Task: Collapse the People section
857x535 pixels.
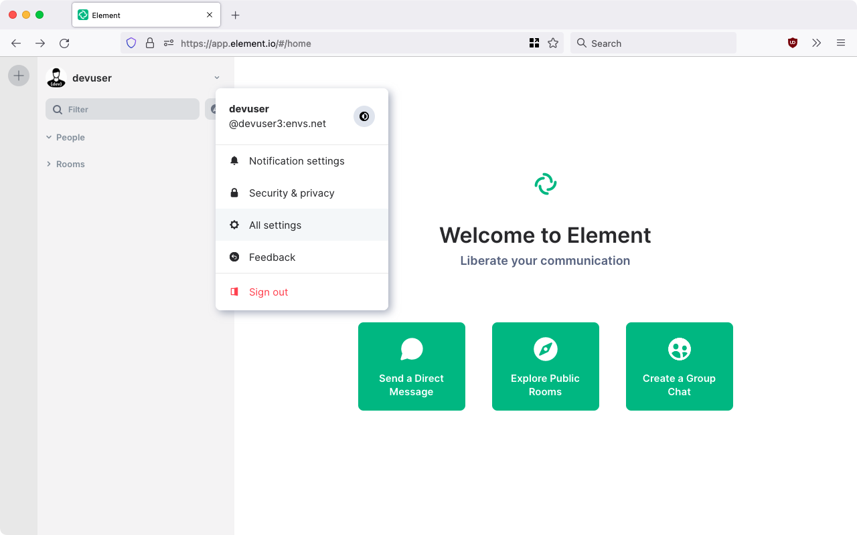Action: [65, 137]
